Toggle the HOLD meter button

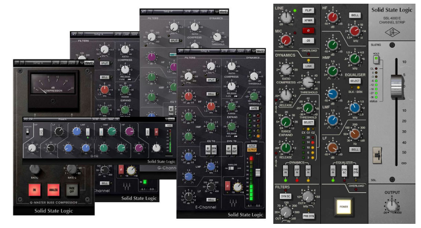tap(376, 59)
